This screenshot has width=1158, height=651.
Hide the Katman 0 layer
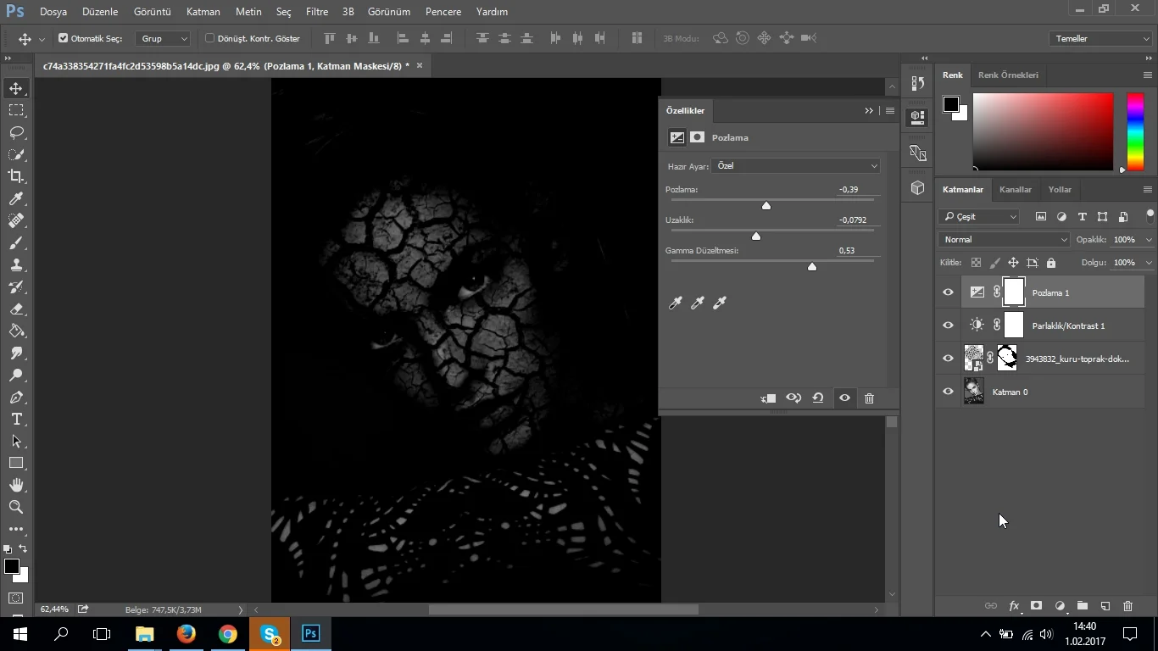948,392
